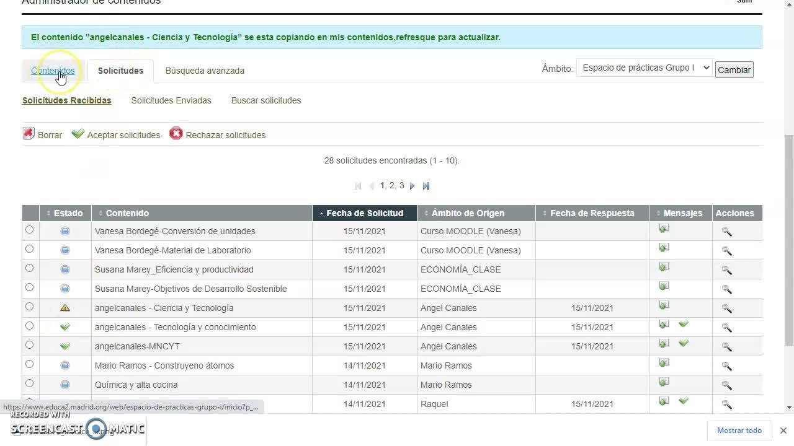Screen dimensions: 794x446
Task: Show Solicitudes Enviadas
Action: coord(171,100)
